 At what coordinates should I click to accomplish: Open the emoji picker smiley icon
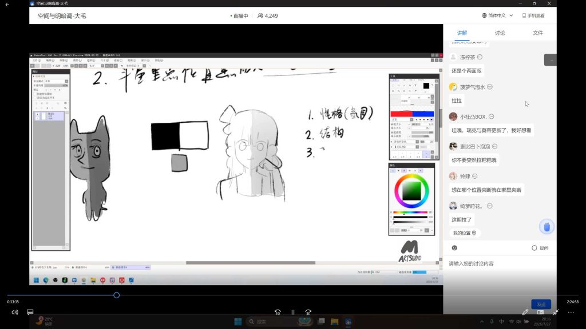(454, 248)
